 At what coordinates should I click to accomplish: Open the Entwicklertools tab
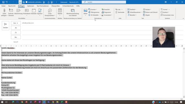[68, 6]
